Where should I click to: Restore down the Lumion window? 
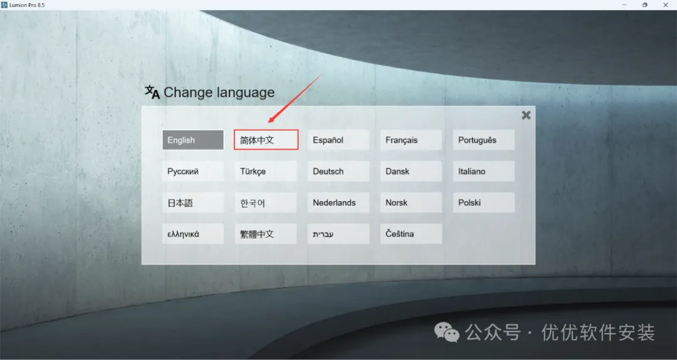click(644, 5)
